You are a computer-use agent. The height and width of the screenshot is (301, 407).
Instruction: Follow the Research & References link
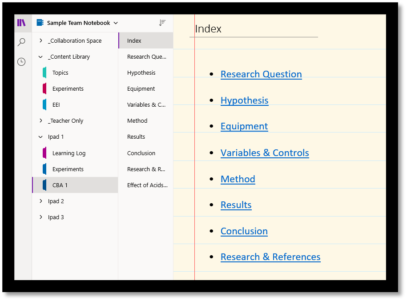pyautogui.click(x=270, y=257)
